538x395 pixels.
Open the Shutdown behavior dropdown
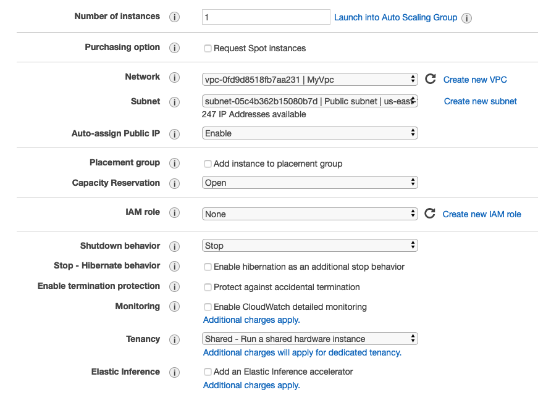pyautogui.click(x=309, y=246)
